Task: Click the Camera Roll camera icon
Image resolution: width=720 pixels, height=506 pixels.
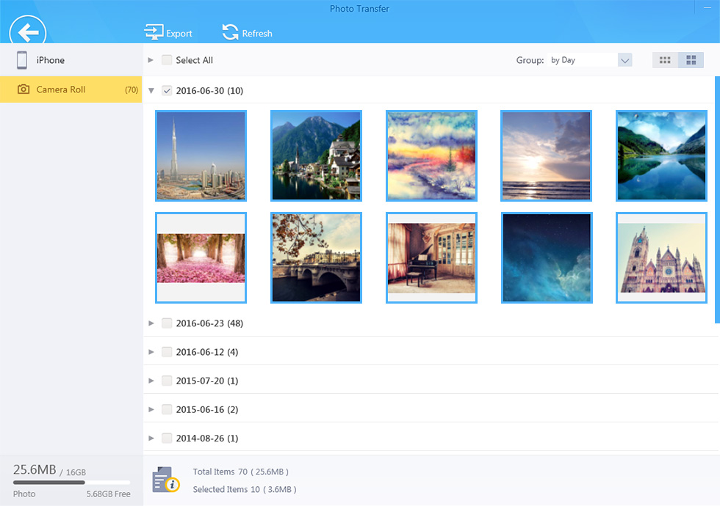Action: 24,89
